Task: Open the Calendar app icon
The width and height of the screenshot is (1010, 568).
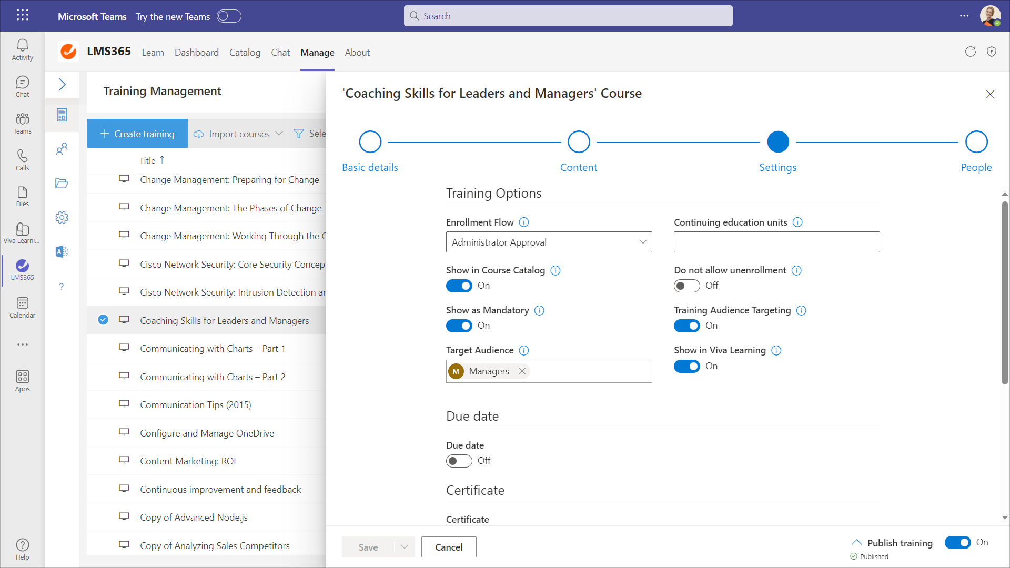Action: [22, 307]
